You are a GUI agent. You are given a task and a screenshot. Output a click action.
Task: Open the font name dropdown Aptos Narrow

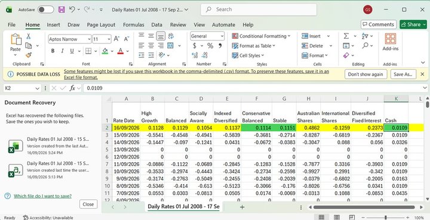89,39
